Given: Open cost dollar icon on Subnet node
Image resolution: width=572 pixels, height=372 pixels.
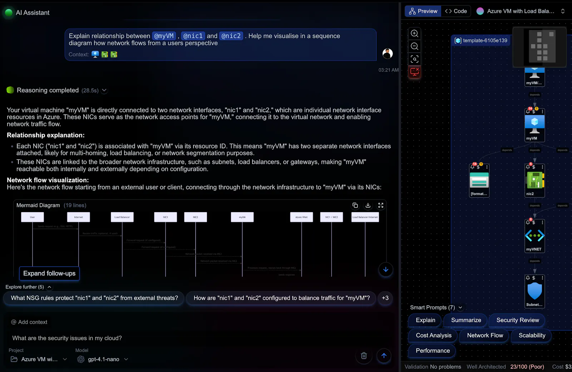Looking at the screenshot, I should 534,278.
